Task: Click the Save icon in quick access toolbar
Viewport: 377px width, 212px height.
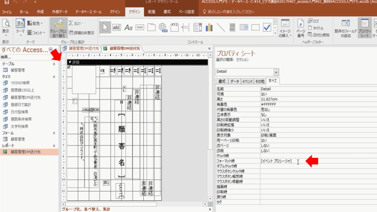Action: point(6,2)
